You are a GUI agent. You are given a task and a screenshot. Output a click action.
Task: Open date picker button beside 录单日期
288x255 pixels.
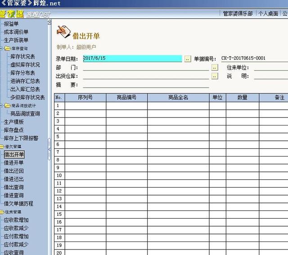(x=188, y=59)
